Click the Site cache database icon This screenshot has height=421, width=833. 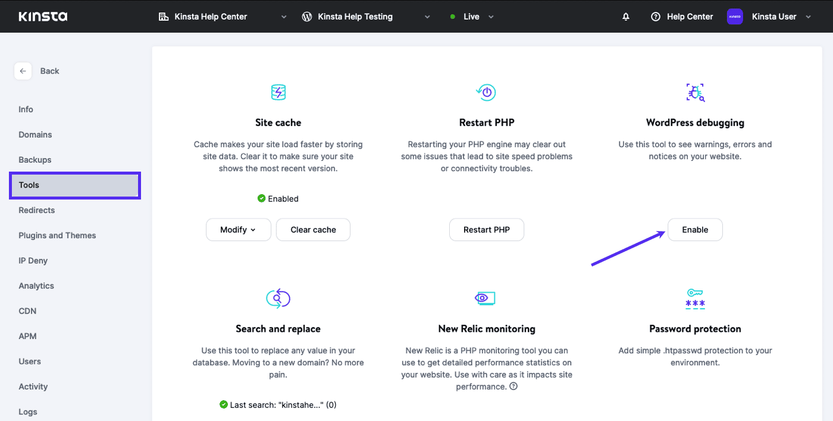click(x=278, y=93)
